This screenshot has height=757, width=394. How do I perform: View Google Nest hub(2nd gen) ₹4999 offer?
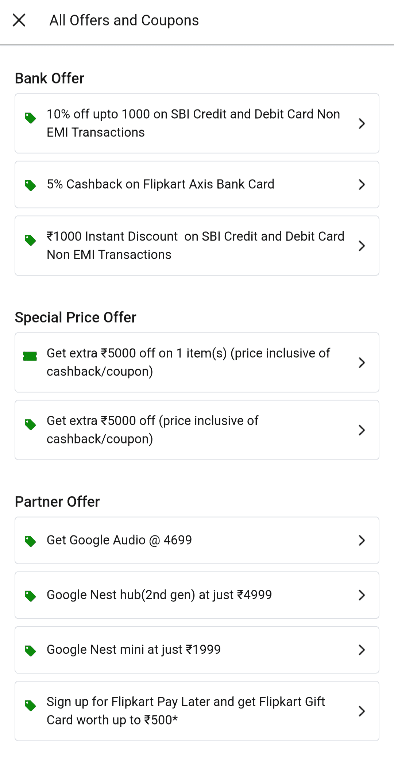pos(159,595)
